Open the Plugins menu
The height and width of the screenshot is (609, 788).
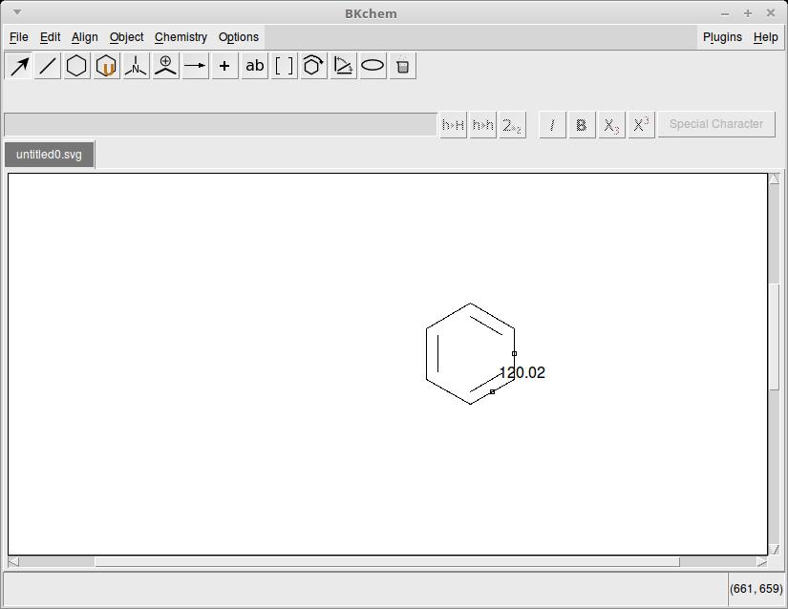722,37
